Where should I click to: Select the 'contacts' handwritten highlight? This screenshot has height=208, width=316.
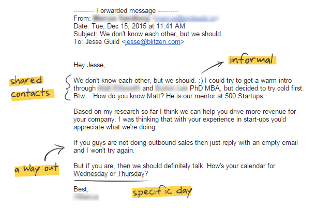tap(32, 94)
